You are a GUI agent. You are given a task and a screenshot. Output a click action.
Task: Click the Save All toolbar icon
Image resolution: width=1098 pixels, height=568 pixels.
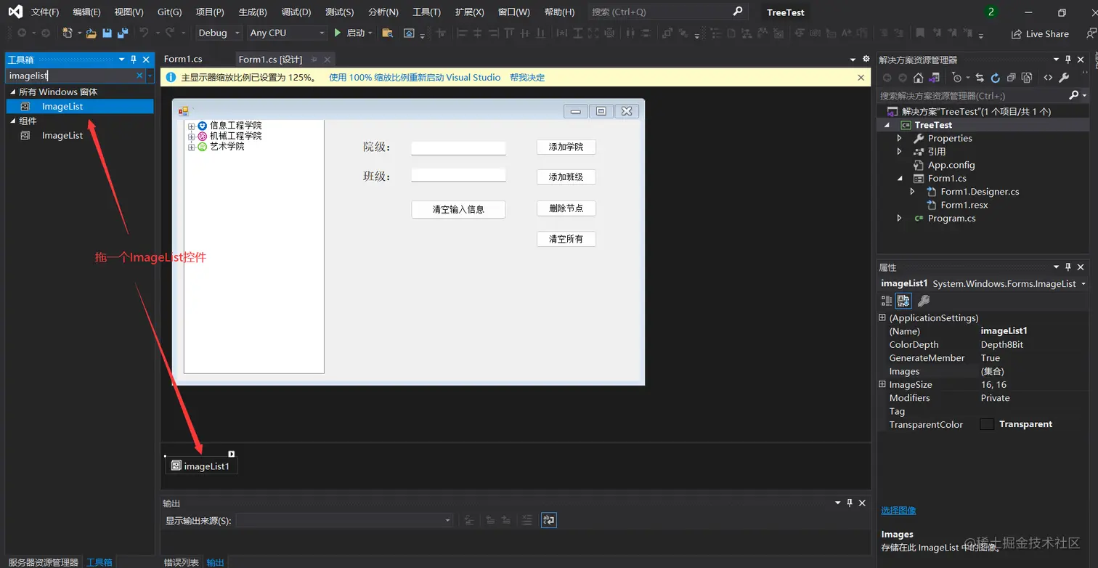click(122, 33)
